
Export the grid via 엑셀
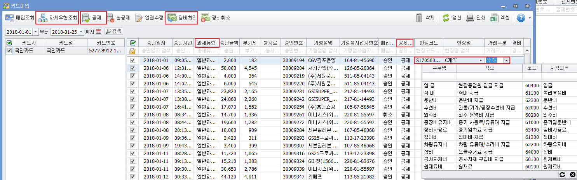click(x=500, y=18)
